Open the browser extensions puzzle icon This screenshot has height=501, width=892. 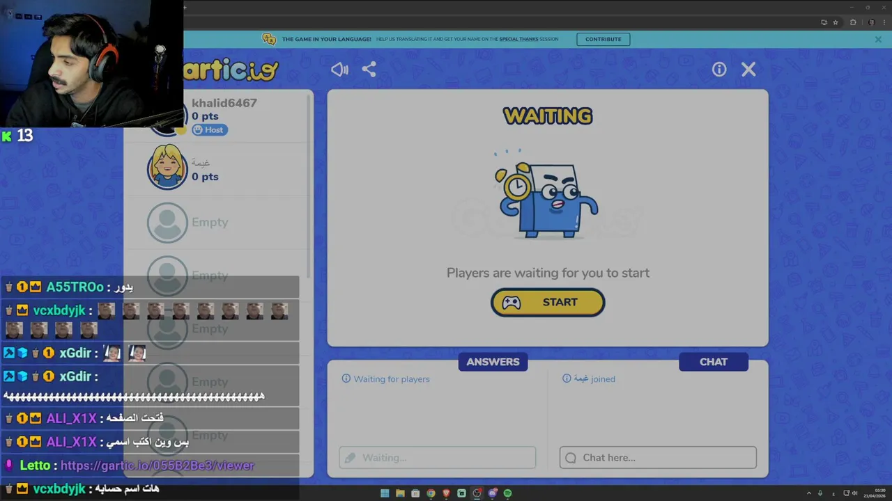pyautogui.click(x=853, y=22)
